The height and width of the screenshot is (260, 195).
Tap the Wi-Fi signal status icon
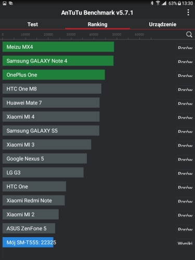tap(158, 3)
